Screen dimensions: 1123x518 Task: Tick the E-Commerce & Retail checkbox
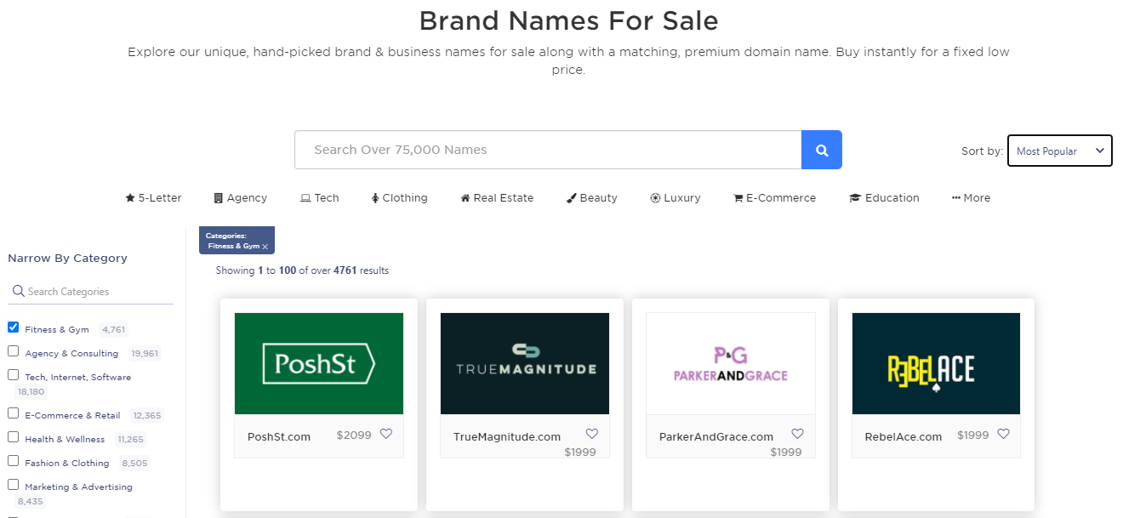click(14, 413)
